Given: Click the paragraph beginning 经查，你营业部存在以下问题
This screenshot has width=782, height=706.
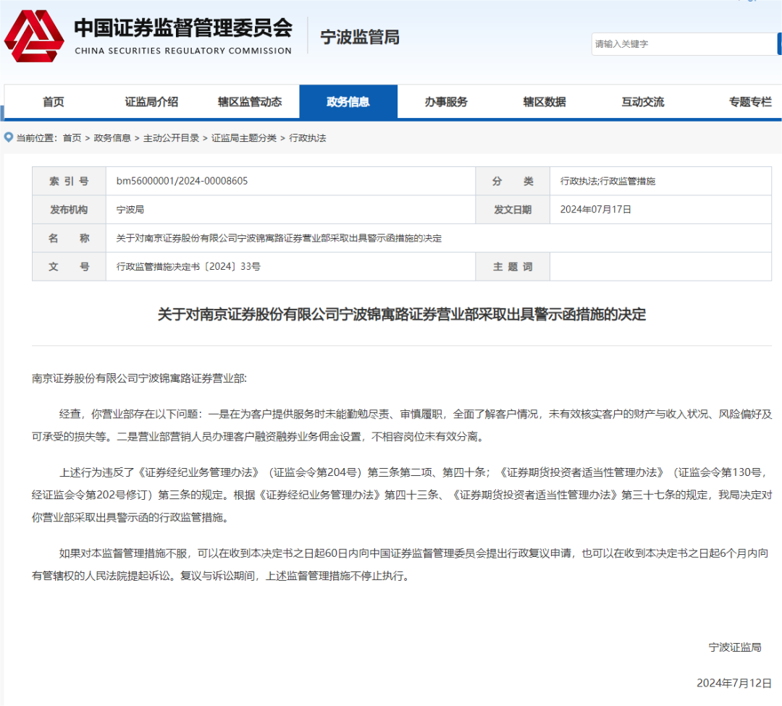Looking at the screenshot, I should (x=402, y=425).
